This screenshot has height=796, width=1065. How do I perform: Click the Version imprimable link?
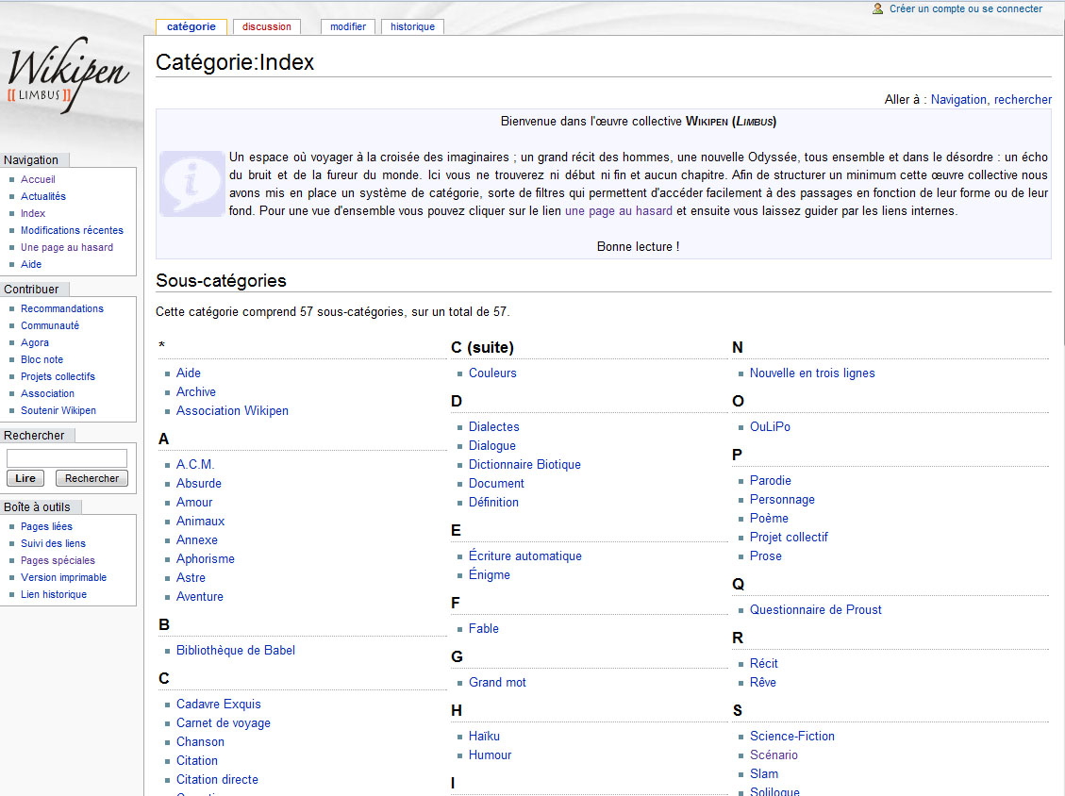pos(64,577)
